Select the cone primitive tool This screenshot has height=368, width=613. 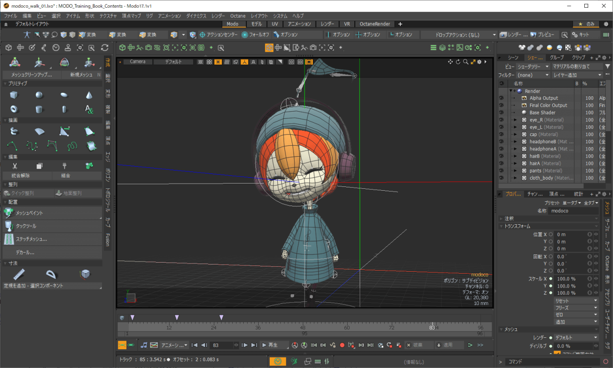[89, 95]
